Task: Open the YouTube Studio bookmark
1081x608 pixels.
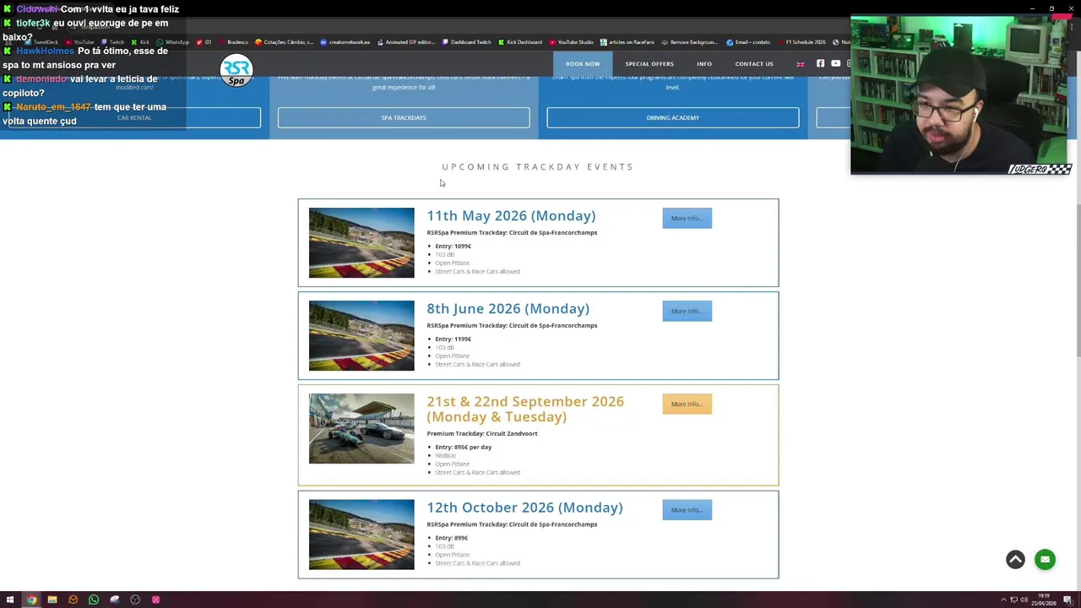Action: pos(571,42)
